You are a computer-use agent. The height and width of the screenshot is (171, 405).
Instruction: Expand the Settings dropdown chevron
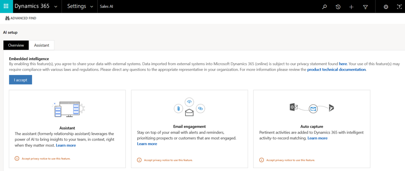[x=92, y=7]
